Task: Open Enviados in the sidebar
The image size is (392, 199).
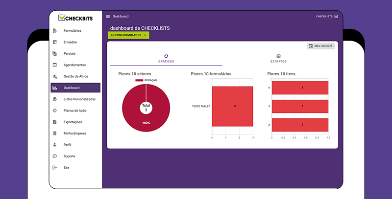Action: pos(75,42)
